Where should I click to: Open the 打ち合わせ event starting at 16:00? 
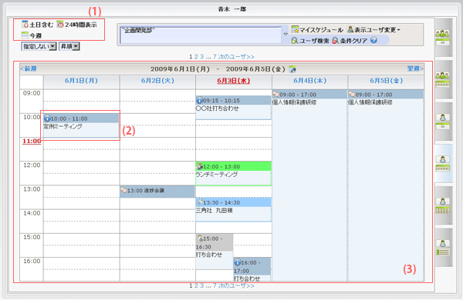coord(247,278)
